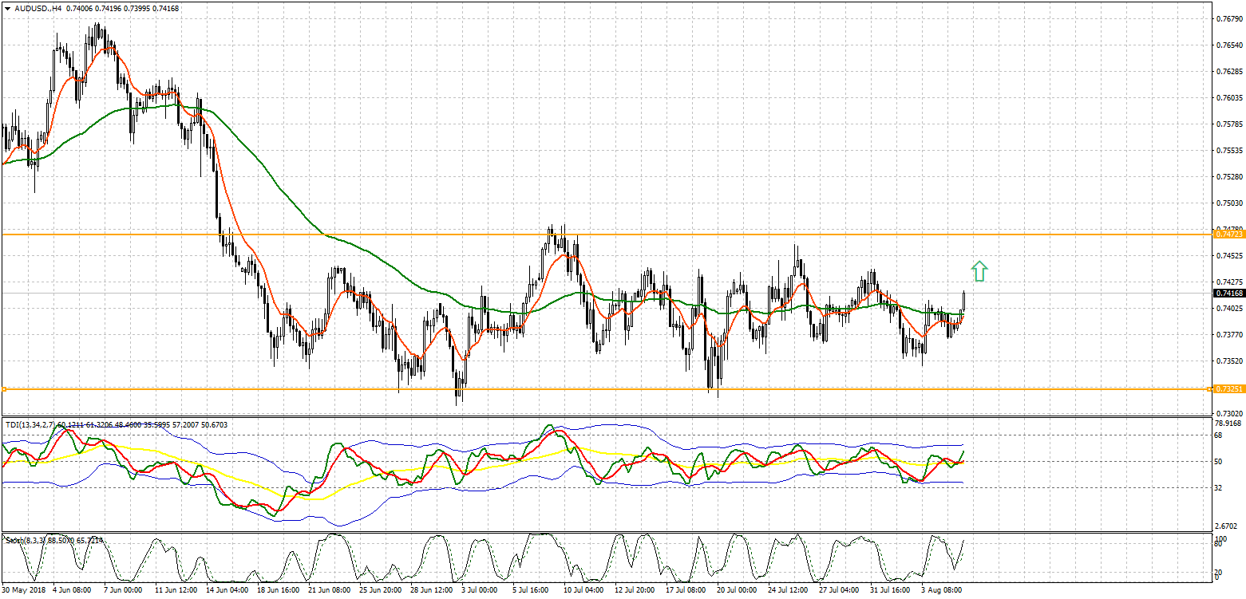1246x599 pixels.
Task: Click the 2.6702 value on TDI scale
Action: [1228, 526]
